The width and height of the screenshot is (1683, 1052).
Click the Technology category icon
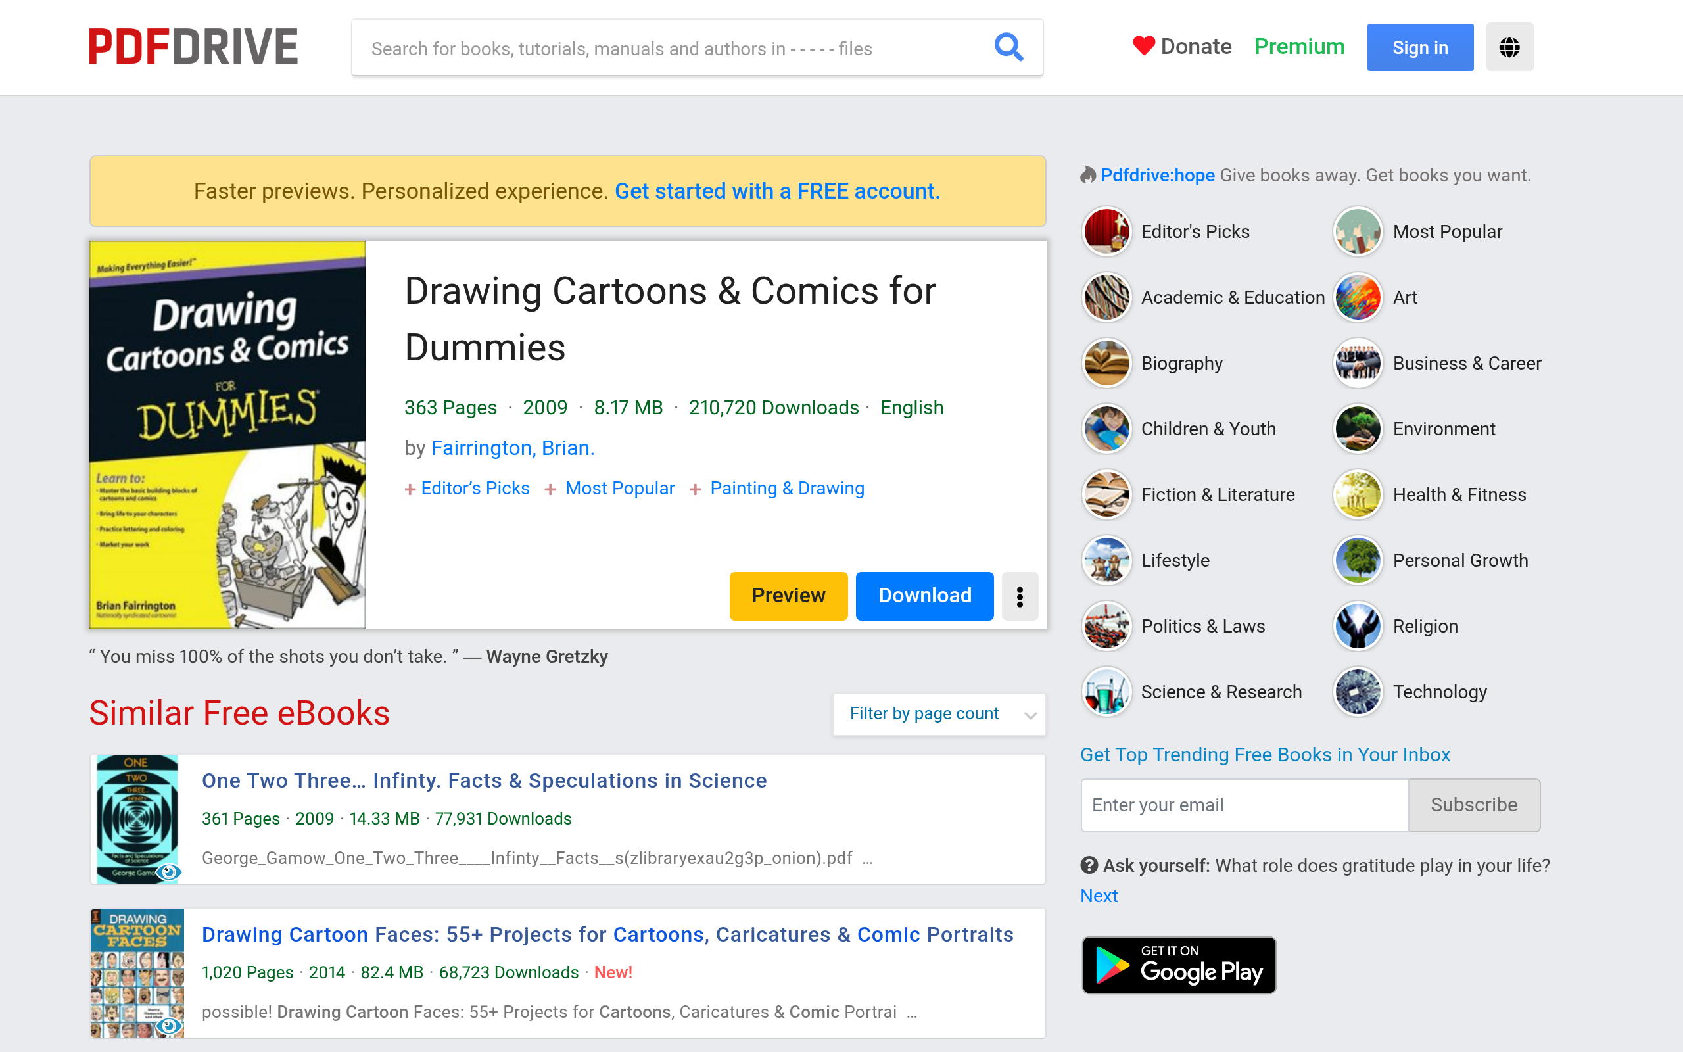(1358, 692)
